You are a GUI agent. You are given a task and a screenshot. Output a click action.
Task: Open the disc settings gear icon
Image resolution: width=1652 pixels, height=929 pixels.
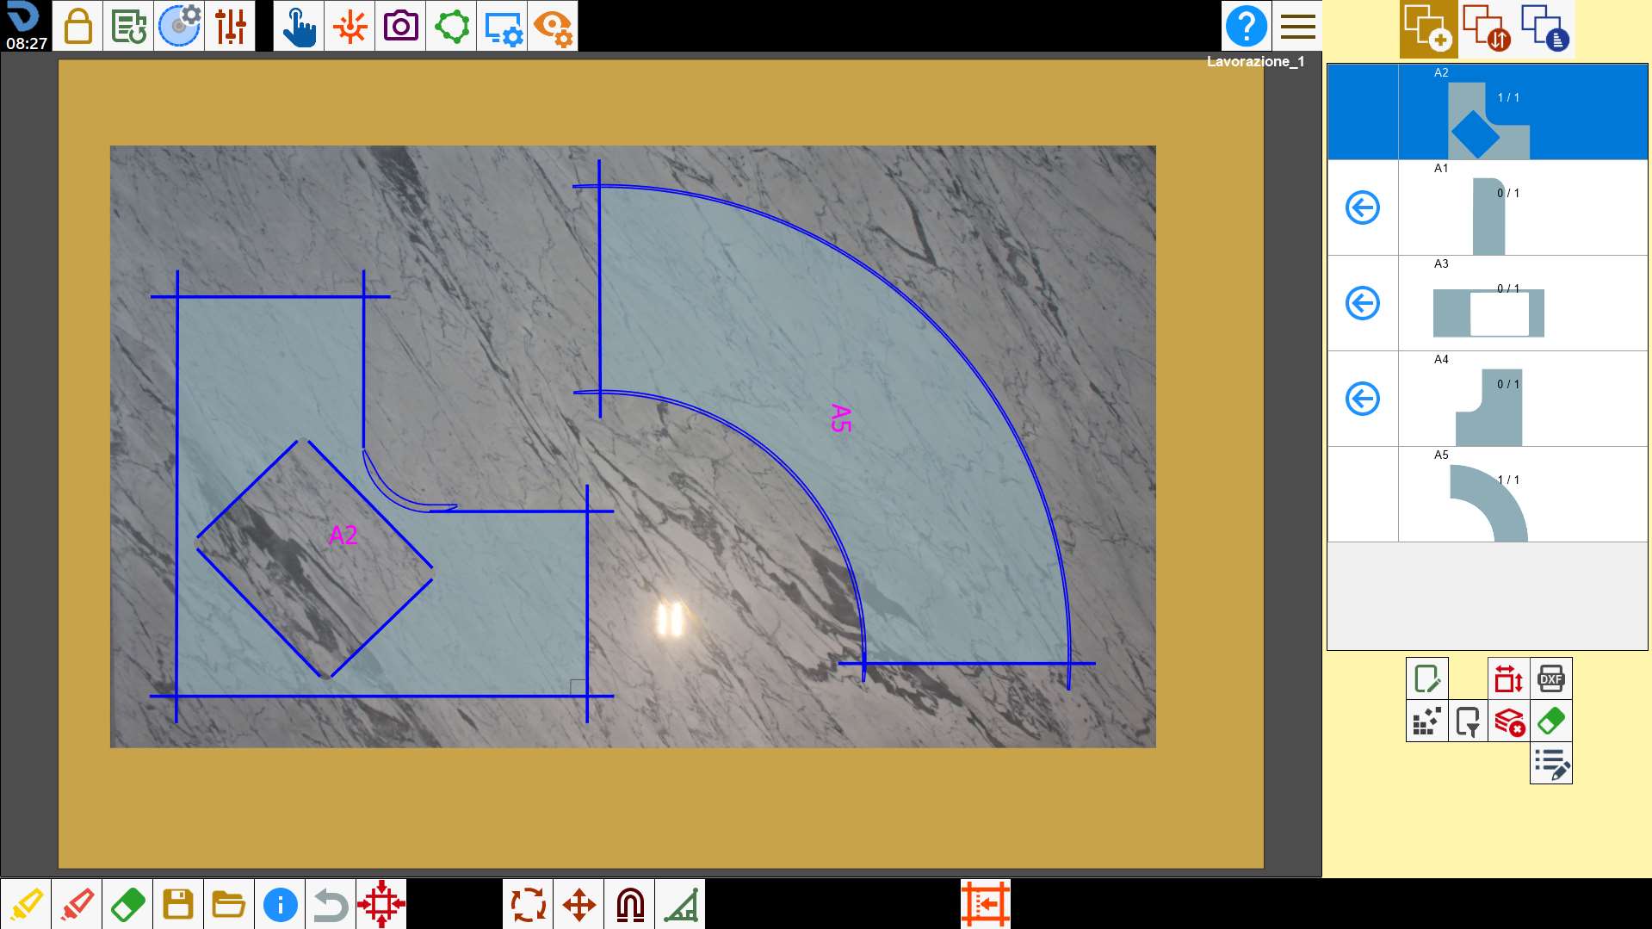pos(179,26)
